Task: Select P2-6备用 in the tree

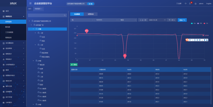Action: [43, 89]
